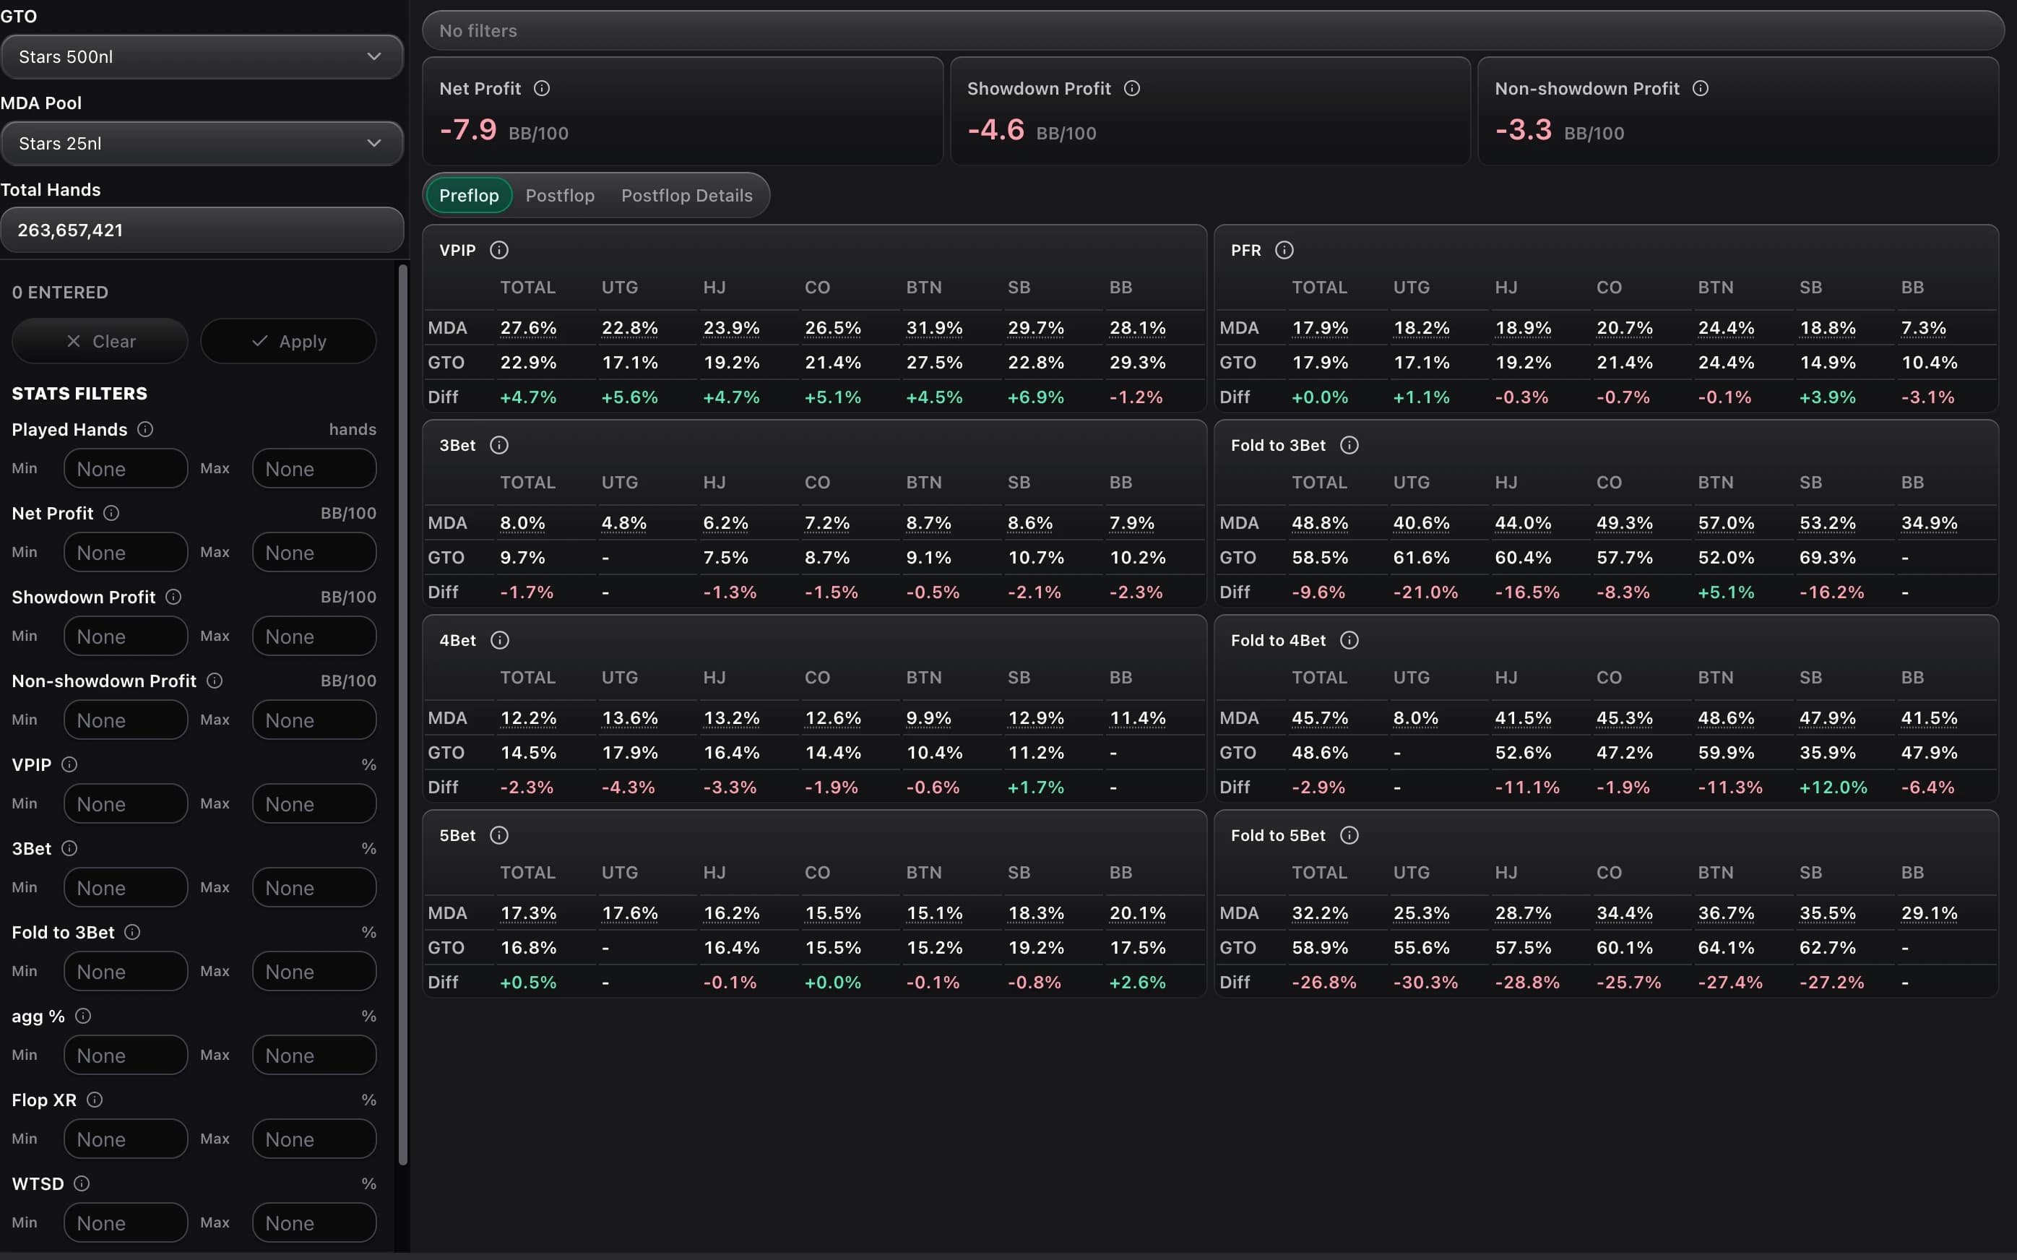The width and height of the screenshot is (2017, 1260).
Task: Click info icon beside 3Bet filter
Action: pos(69,848)
